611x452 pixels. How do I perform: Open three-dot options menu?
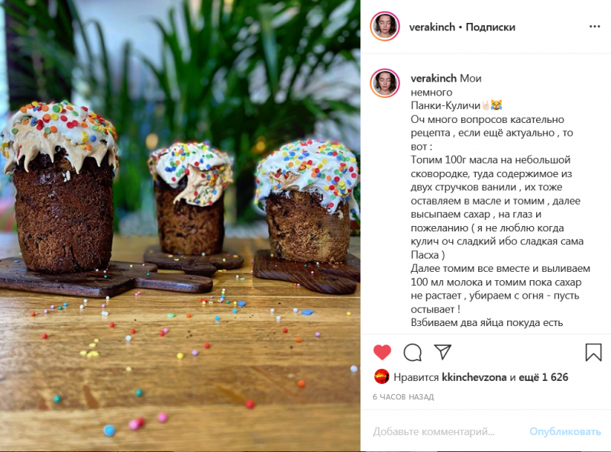(595, 27)
